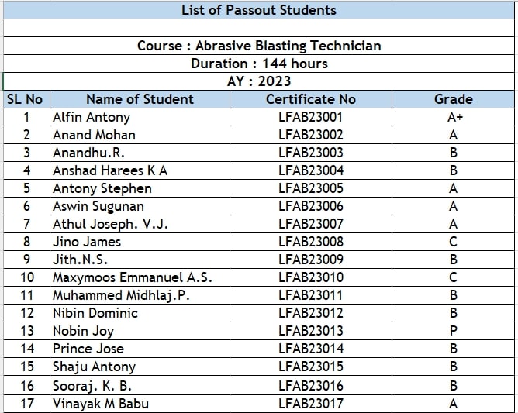Select Nobin Joy's grade P cell
The height and width of the screenshot is (413, 518).
[x=453, y=331]
